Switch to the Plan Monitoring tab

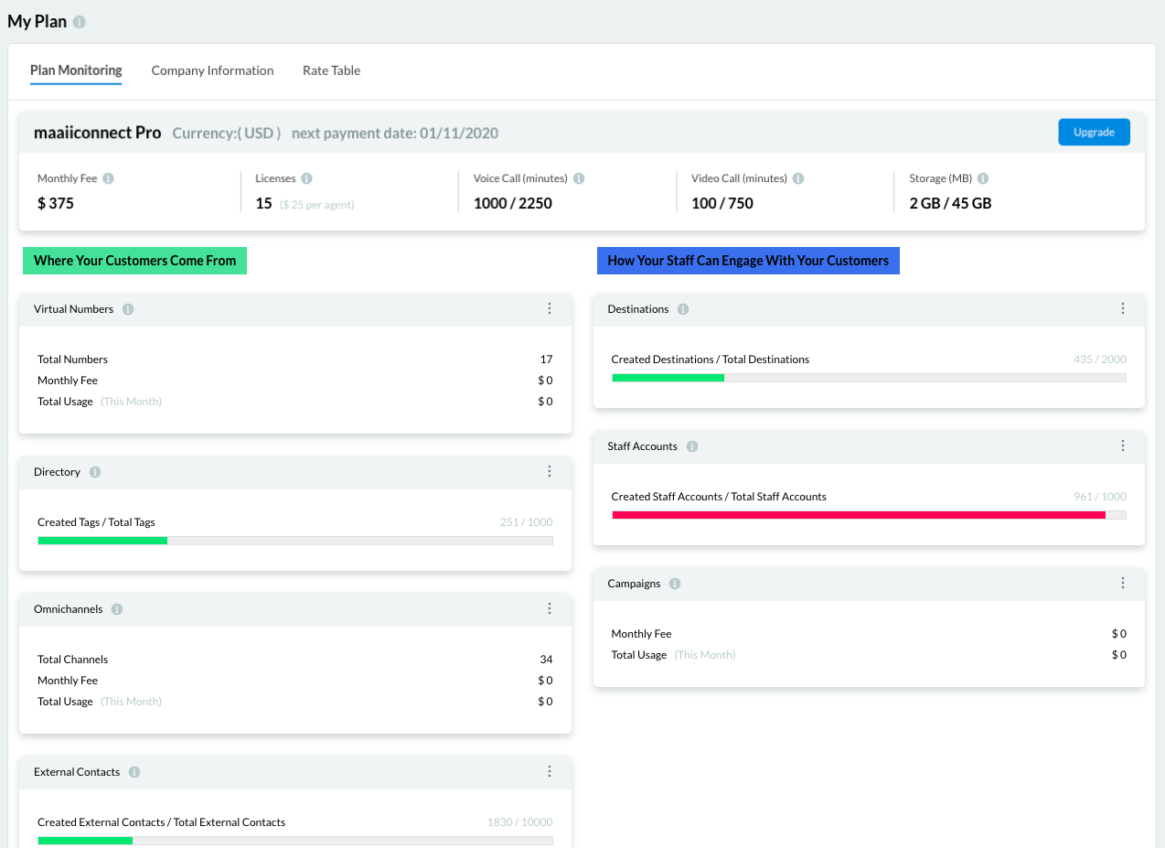[x=76, y=70]
